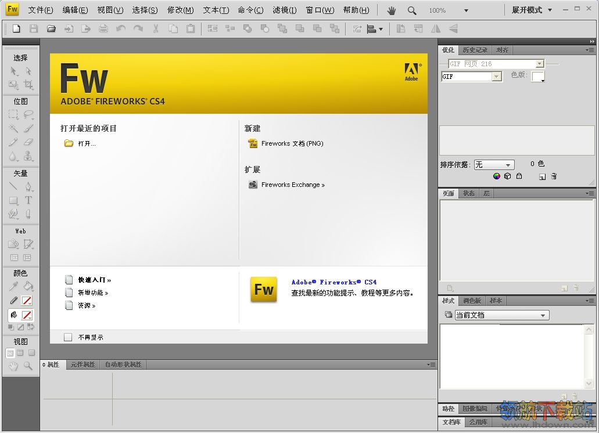
Task: Switch to Full screen with menus mode
Action: (x=20, y=353)
